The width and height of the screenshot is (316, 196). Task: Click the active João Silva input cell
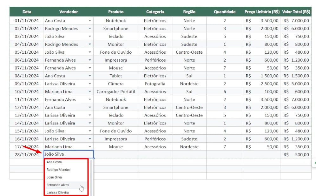69,154
